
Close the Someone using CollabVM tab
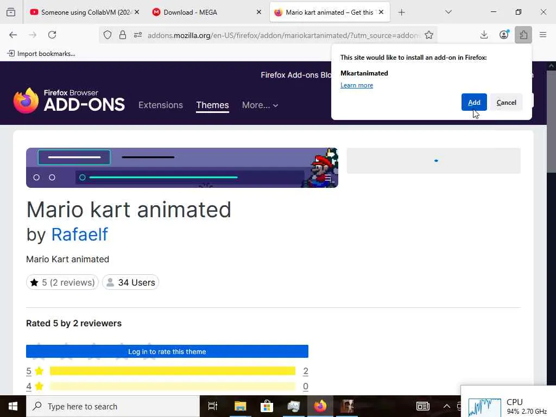[137, 12]
